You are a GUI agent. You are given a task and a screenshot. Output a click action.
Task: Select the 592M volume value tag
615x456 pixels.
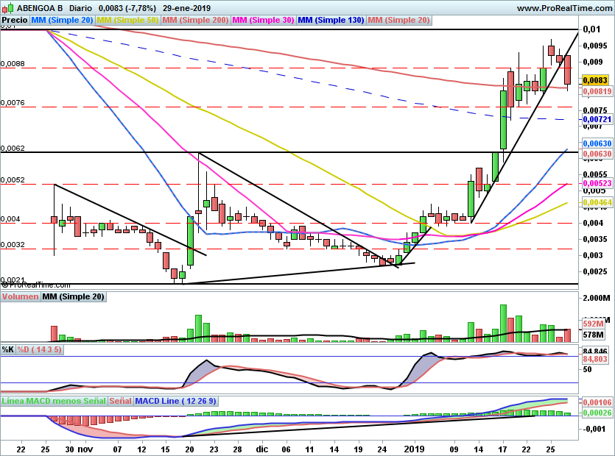(594, 323)
